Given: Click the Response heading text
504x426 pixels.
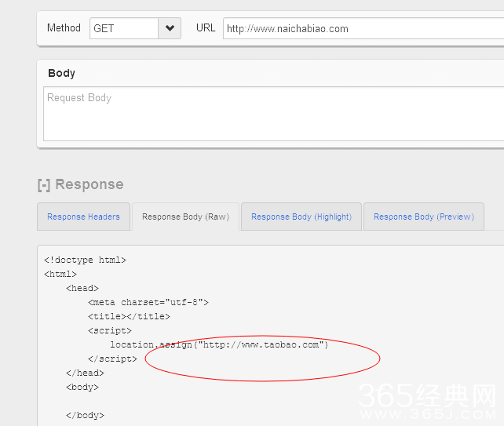Looking at the screenshot, I should tap(89, 185).
